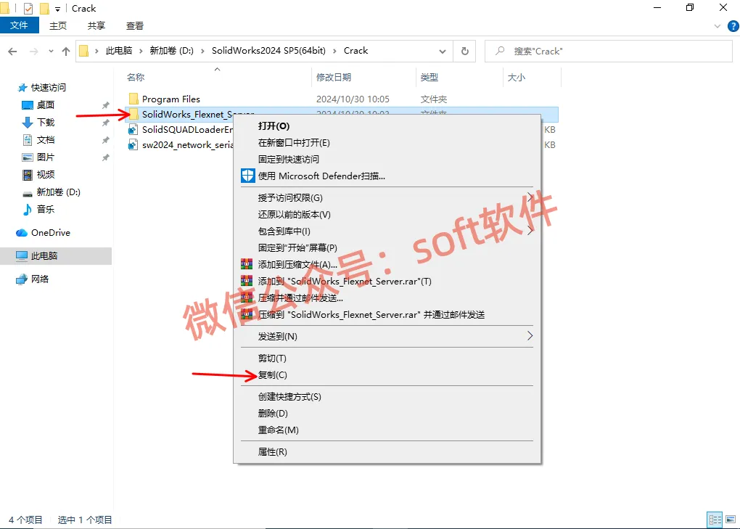Screen dimensions: 740x529
Task: Scan with Microsoft Defender shield icon
Action: click(x=248, y=176)
